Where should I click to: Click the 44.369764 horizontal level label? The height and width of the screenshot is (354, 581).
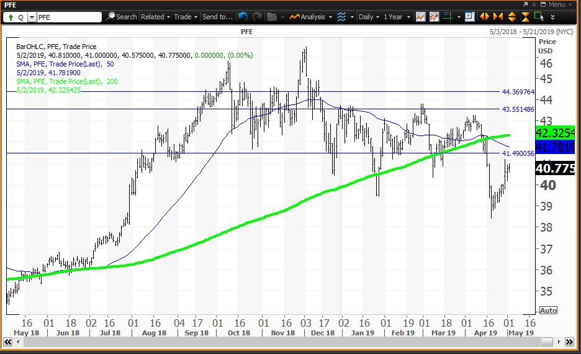pos(518,91)
